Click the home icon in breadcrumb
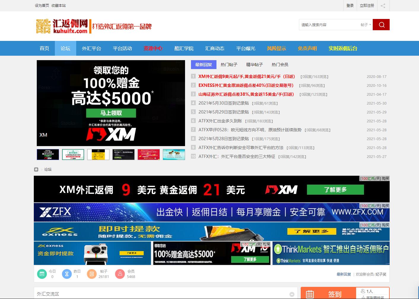 pos(36,170)
